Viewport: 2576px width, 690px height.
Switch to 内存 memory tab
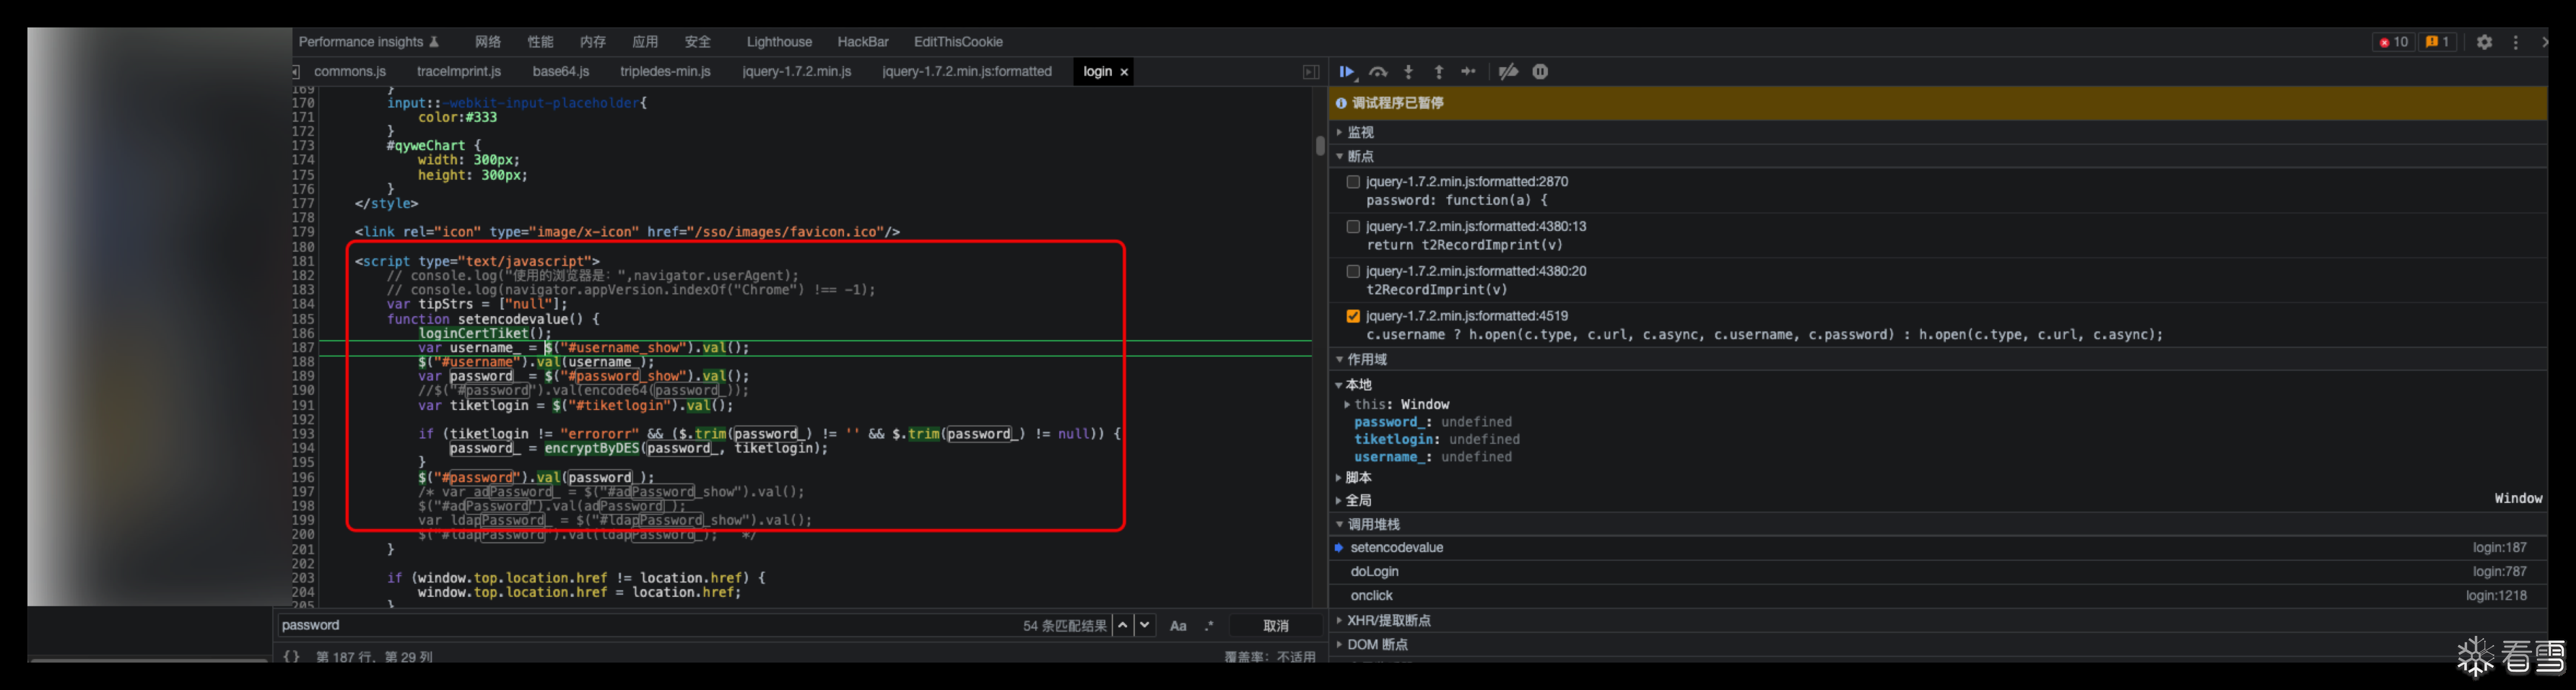pyautogui.click(x=593, y=42)
